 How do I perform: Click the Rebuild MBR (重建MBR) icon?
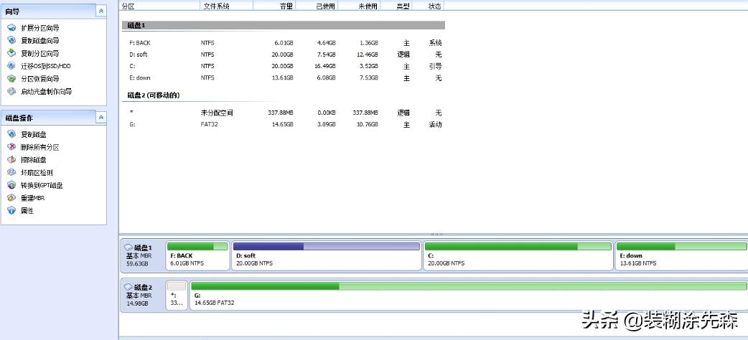(x=11, y=197)
